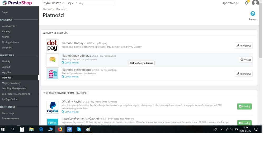Viewport: 264px width, 148px height.
Task: Open Zaawansowane in the sidebar
Action: [x=10, y=119]
